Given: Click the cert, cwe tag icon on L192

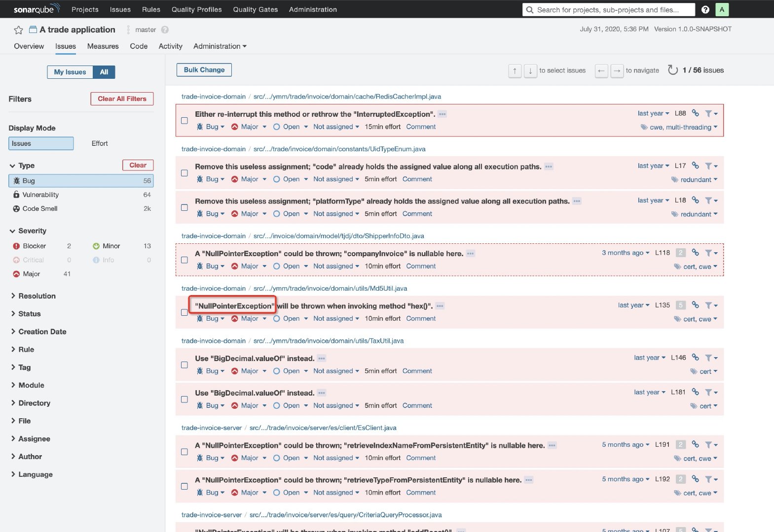Looking at the screenshot, I should pyautogui.click(x=678, y=493).
